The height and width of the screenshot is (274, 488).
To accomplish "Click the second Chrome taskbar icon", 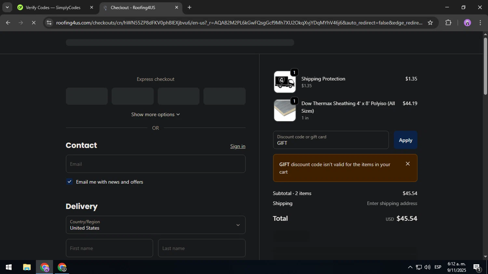I will [x=62, y=267].
